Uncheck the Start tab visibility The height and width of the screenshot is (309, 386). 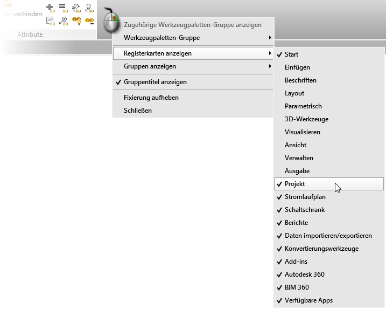pyautogui.click(x=329, y=54)
